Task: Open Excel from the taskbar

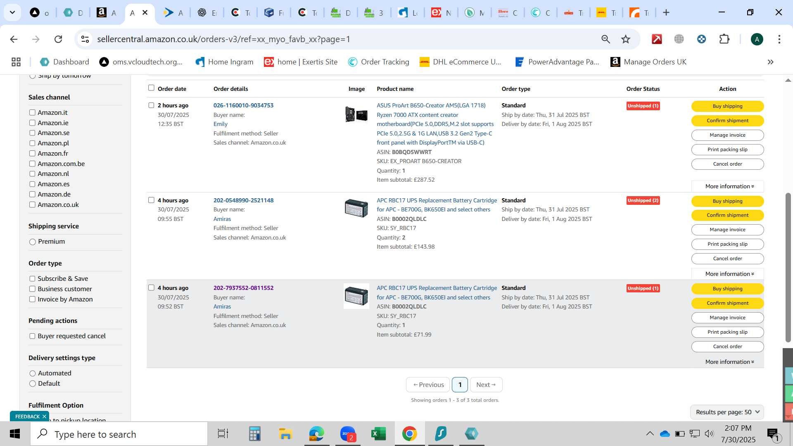Action: point(378,434)
